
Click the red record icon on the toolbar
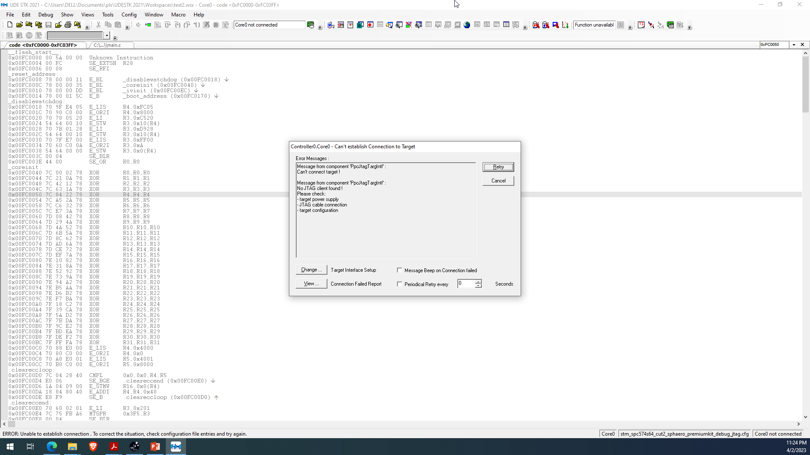tap(370, 25)
